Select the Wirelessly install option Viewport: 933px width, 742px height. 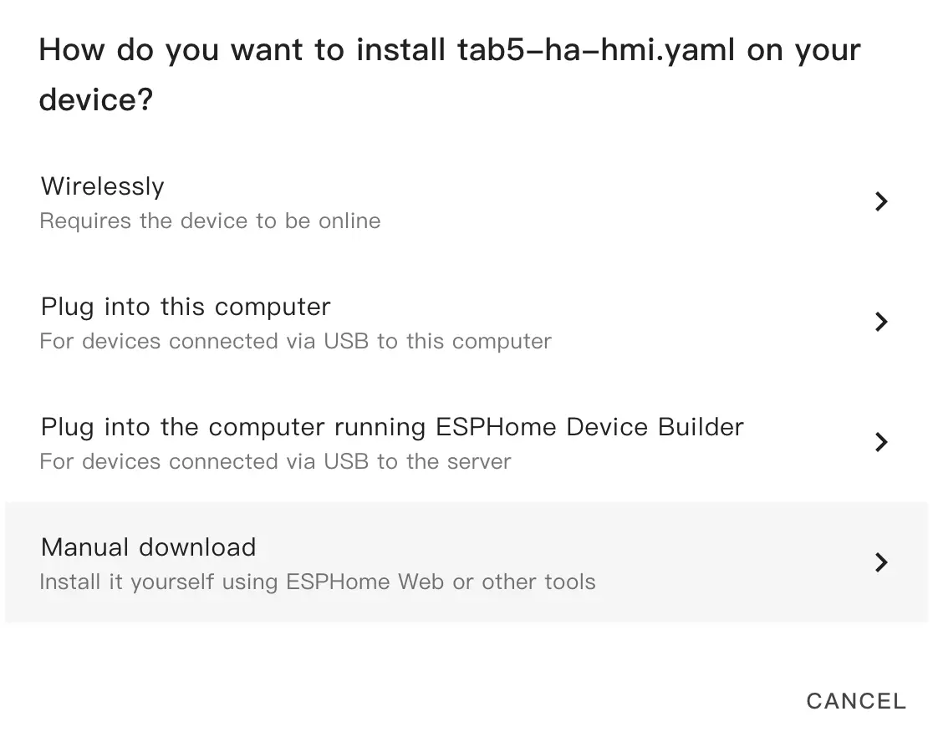(103, 186)
